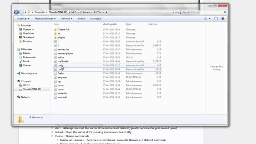
Task: Go back with the Back arrow button
Action: [x=16, y=12]
